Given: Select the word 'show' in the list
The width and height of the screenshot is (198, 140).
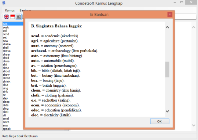Looking at the screenshot, I should (x=6, y=75).
